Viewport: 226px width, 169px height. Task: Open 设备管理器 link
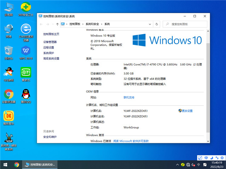tap(50, 42)
